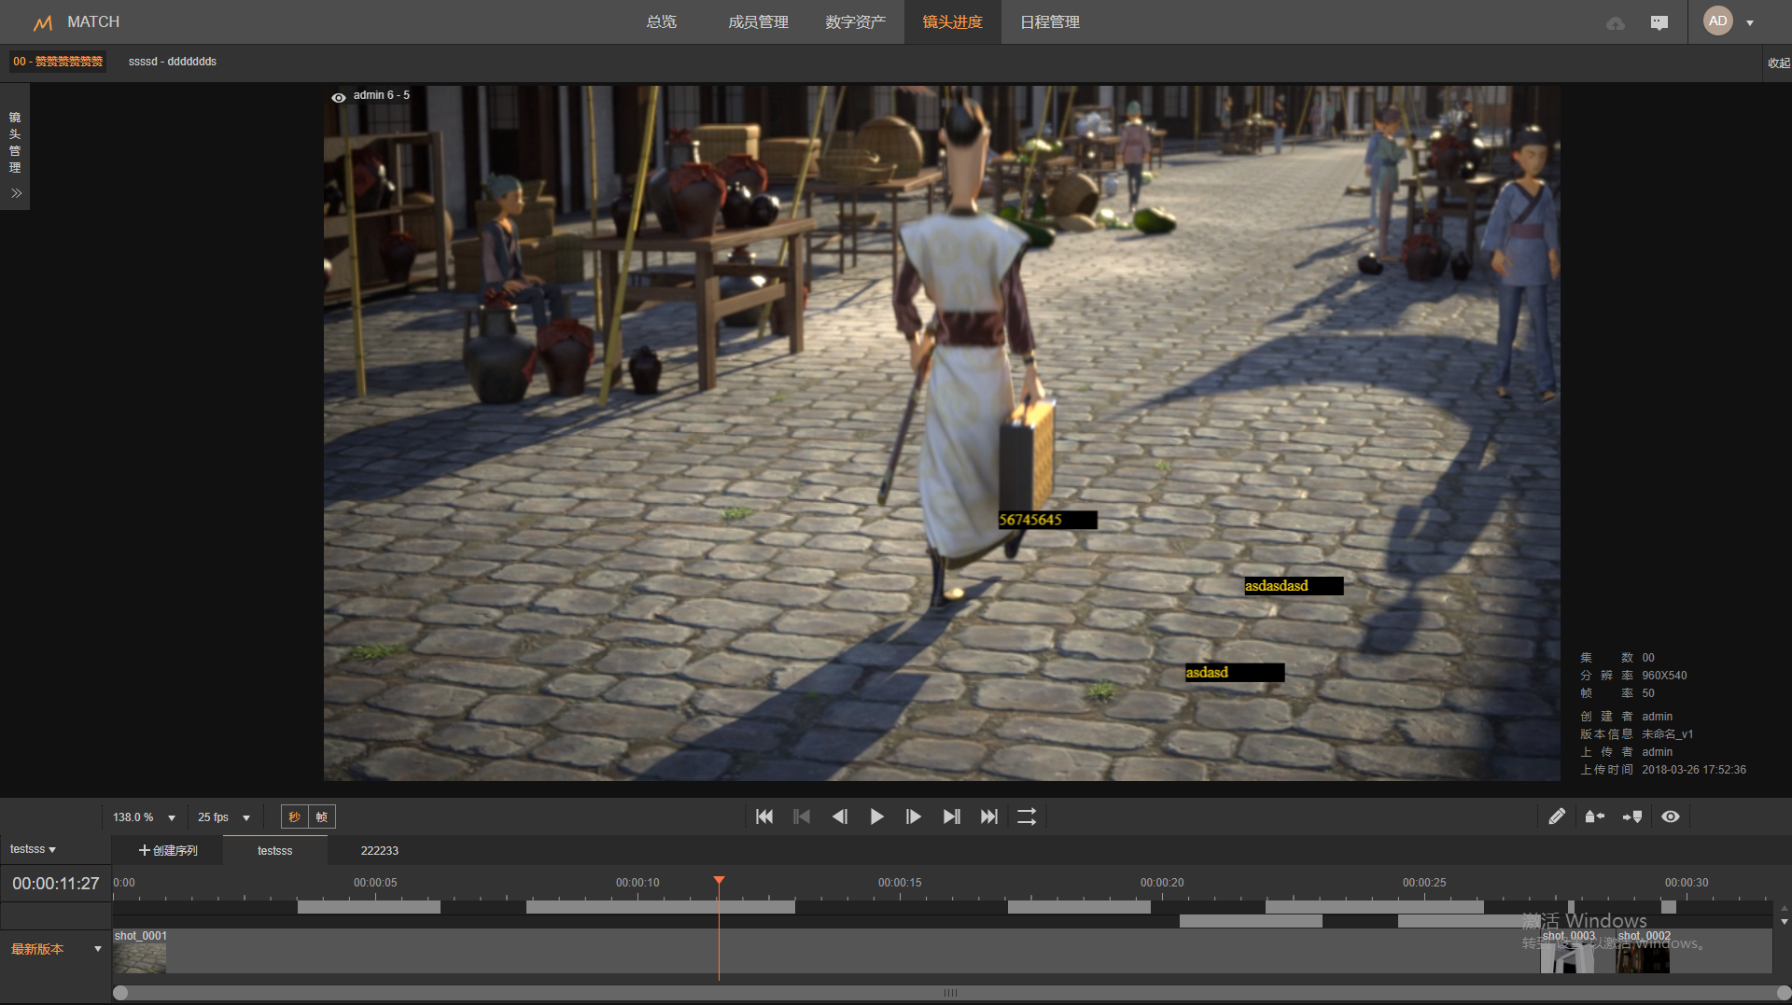
Task: Click the asdasd annotation label
Action: point(1235,673)
